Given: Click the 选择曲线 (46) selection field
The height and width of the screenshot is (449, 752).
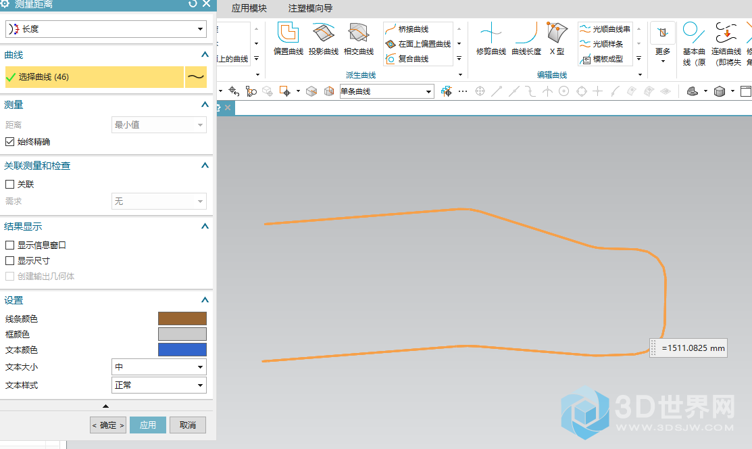Looking at the screenshot, I should pyautogui.click(x=95, y=77).
